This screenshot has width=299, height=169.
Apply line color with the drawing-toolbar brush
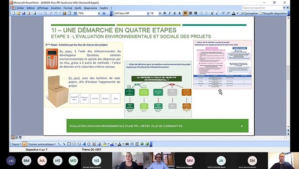tap(112, 144)
